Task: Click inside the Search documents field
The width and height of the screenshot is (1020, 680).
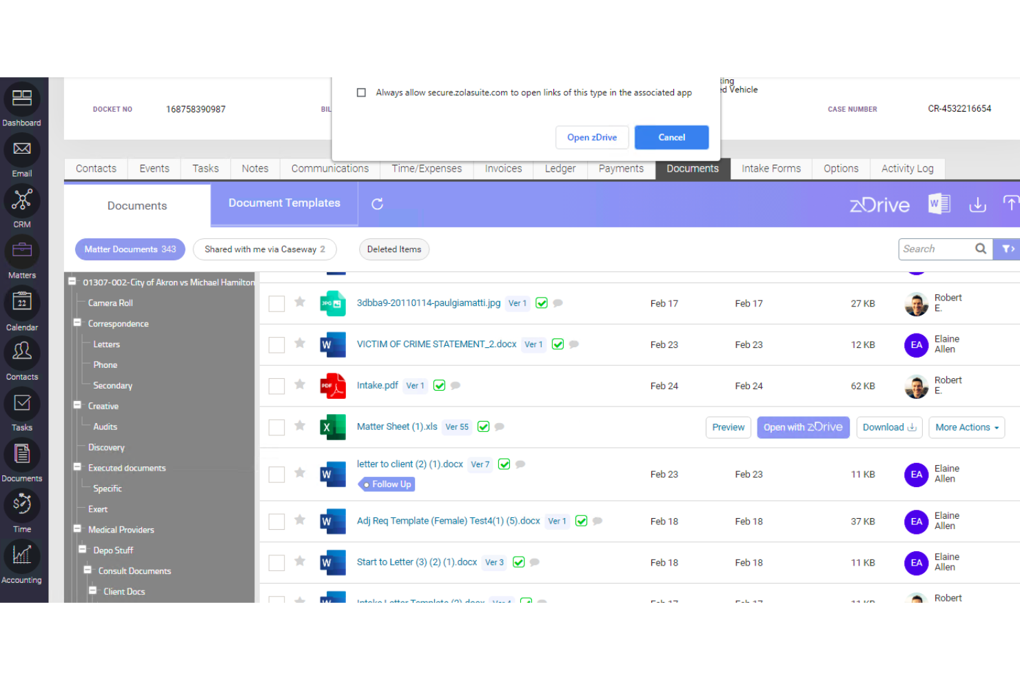Action: tap(937, 249)
